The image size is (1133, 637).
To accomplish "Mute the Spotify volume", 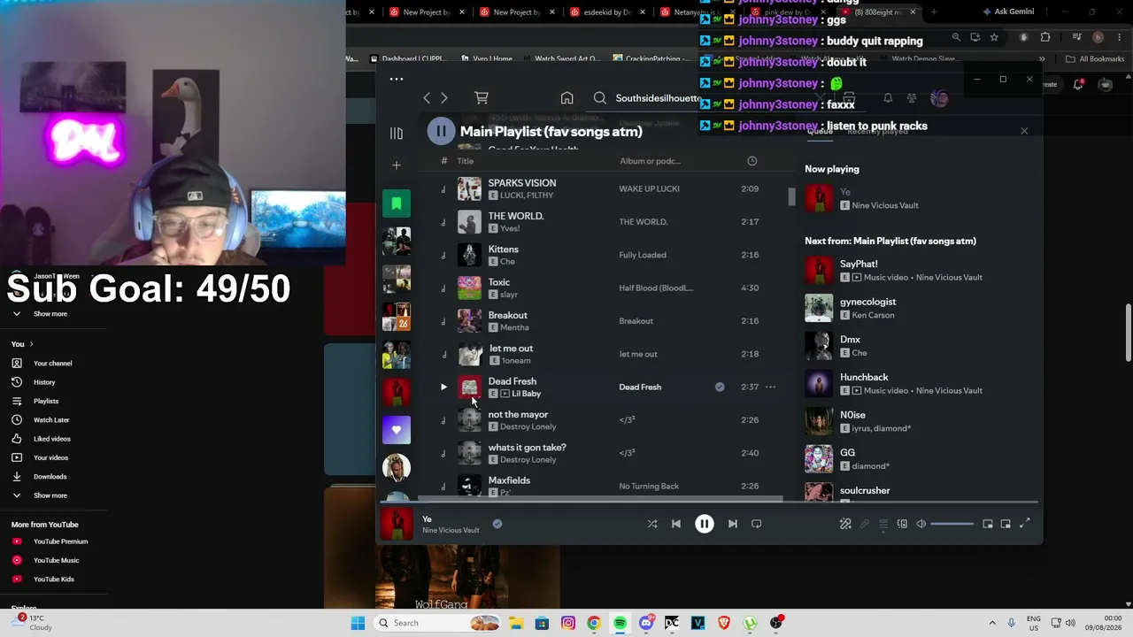I will point(921,525).
